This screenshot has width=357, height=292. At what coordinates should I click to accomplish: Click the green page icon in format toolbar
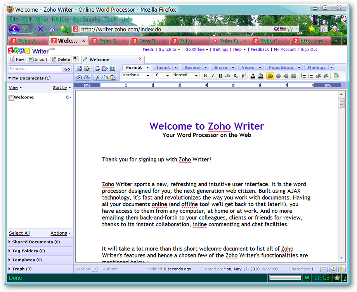tap(336, 76)
